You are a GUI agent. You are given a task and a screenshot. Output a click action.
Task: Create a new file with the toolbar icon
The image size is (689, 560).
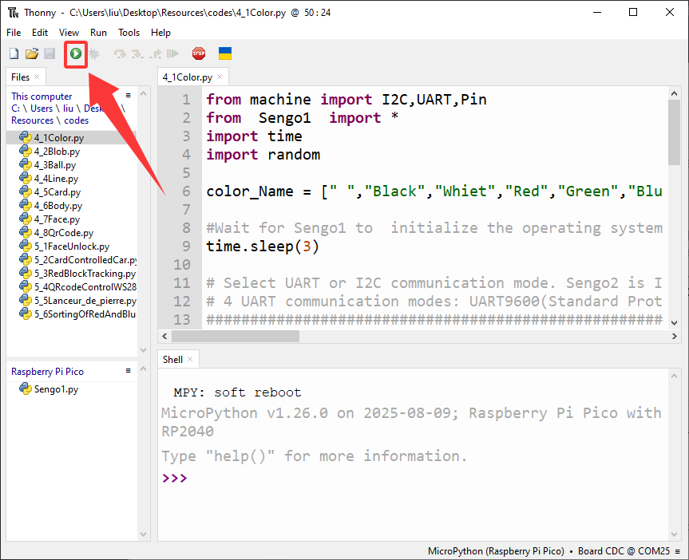tap(14, 53)
